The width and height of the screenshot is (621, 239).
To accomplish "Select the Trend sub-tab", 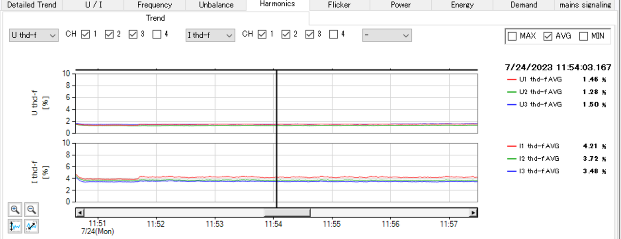I will 155,18.
